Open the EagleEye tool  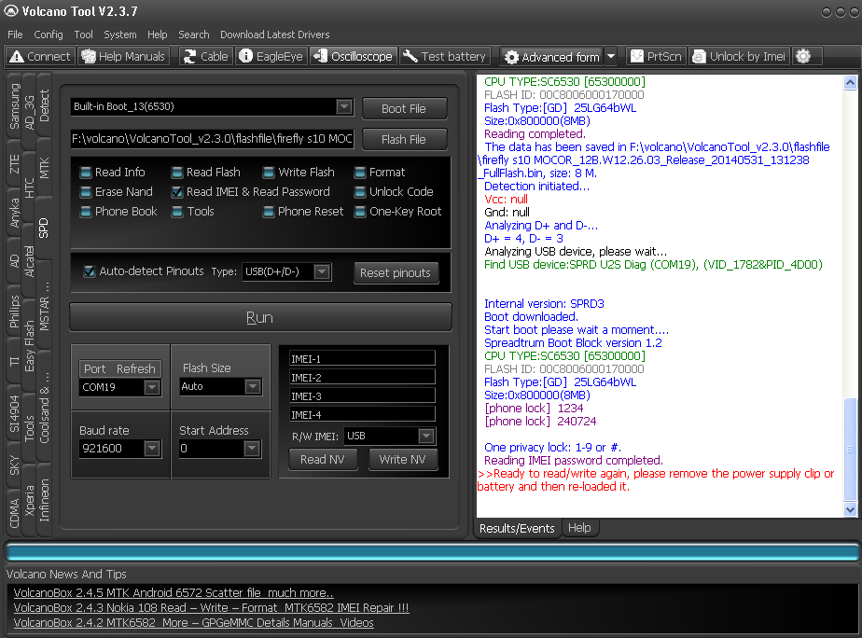point(271,56)
